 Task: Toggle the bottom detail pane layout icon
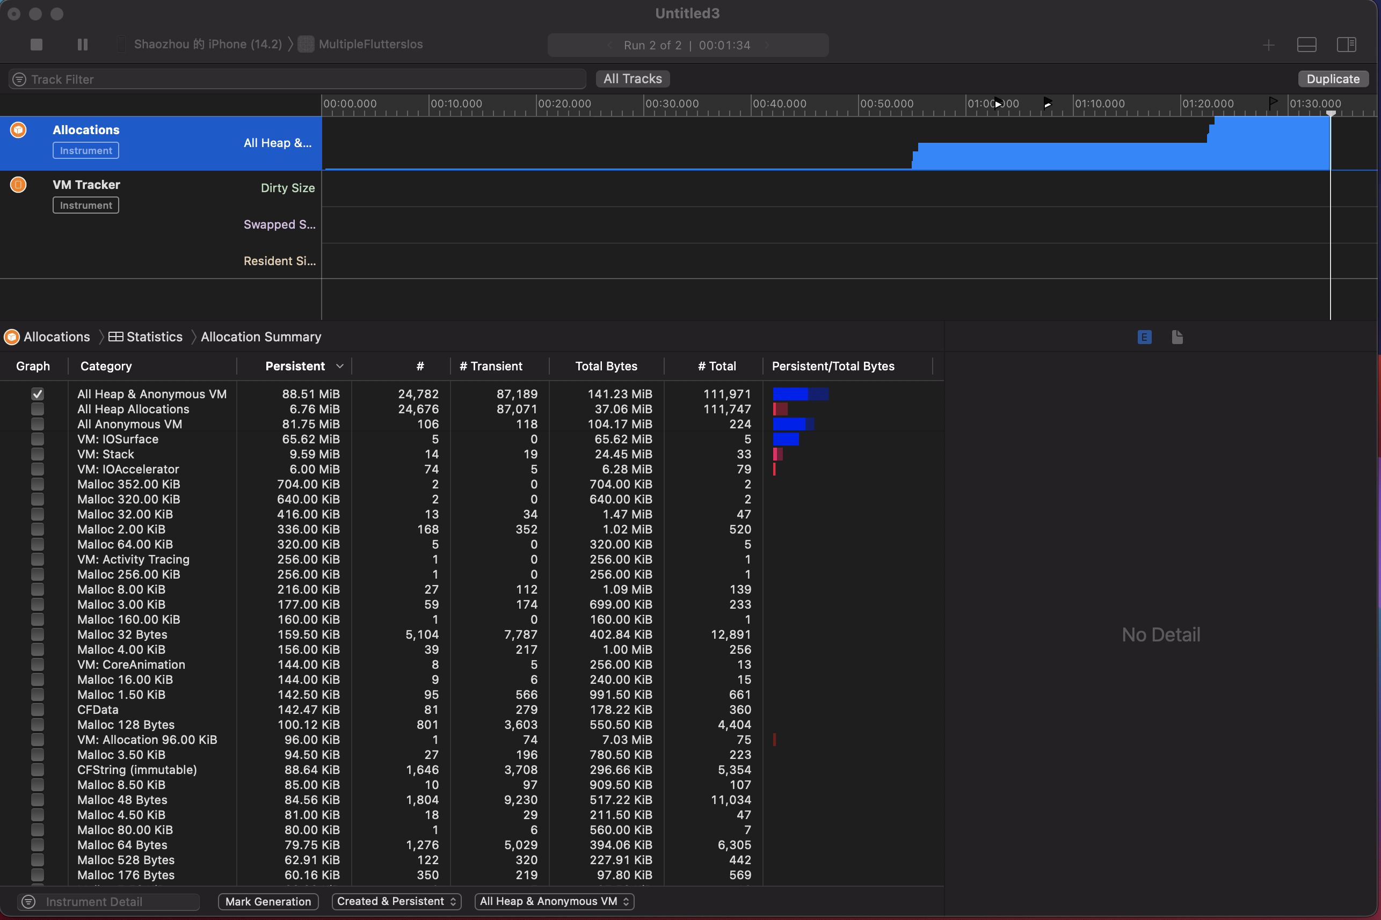point(1306,45)
